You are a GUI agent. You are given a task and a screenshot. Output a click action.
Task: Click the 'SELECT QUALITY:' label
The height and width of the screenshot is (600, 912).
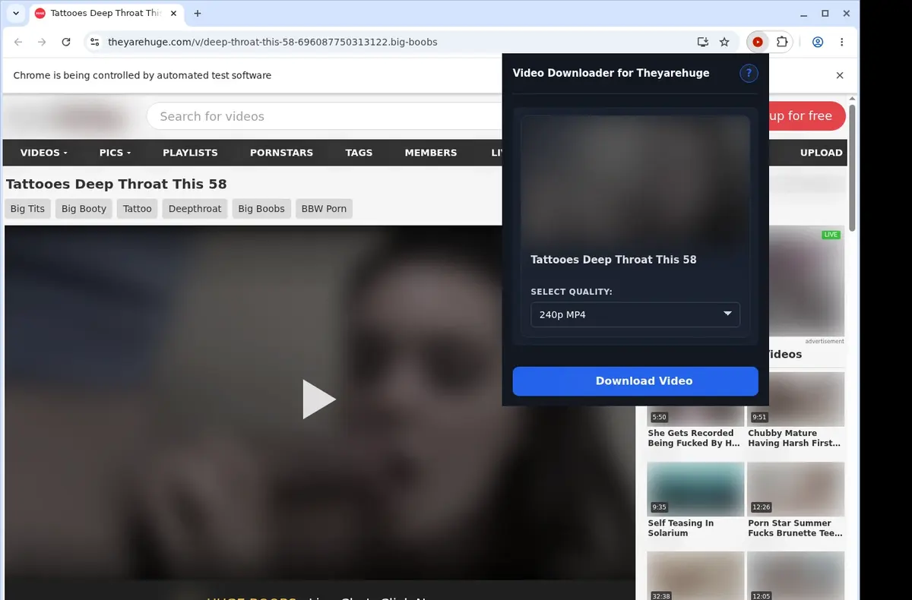572,292
